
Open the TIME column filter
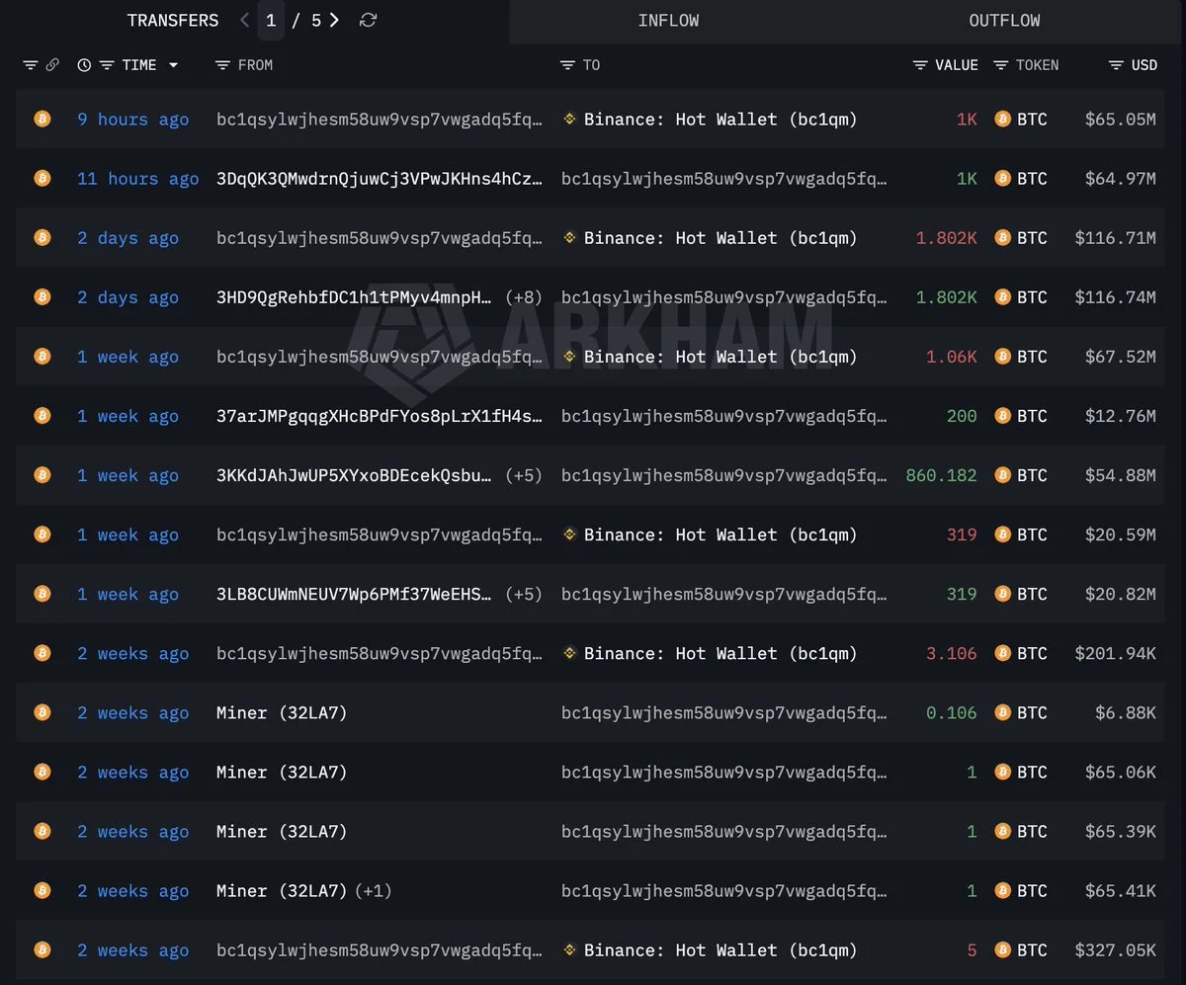click(107, 65)
